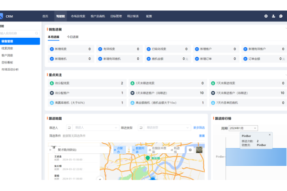The image size is (287, 191).
Task: Collapse the map data list with double-arrow
Action: (50, 149)
